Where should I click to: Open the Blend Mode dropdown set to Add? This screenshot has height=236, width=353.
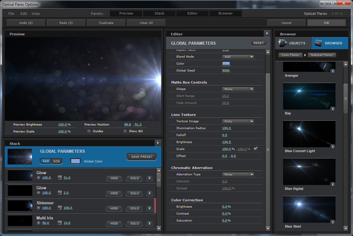pos(238,56)
